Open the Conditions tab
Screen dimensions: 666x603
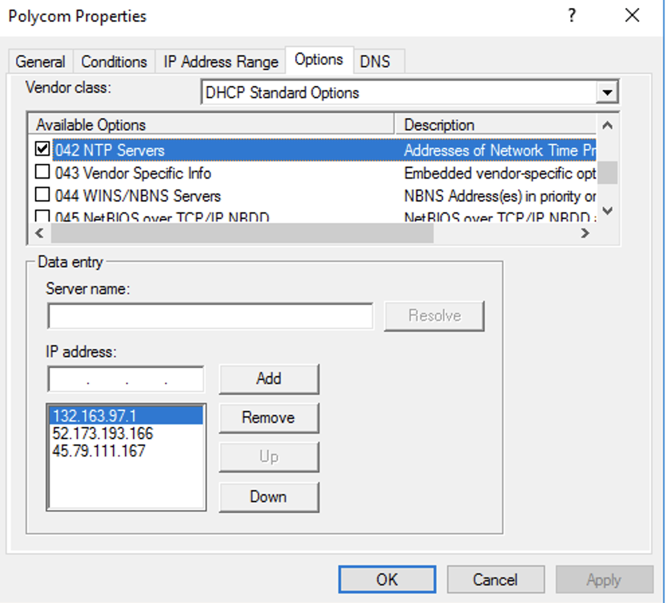click(114, 62)
